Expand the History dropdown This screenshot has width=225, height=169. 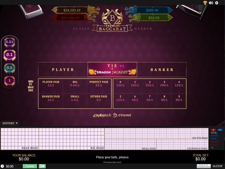tap(10, 123)
